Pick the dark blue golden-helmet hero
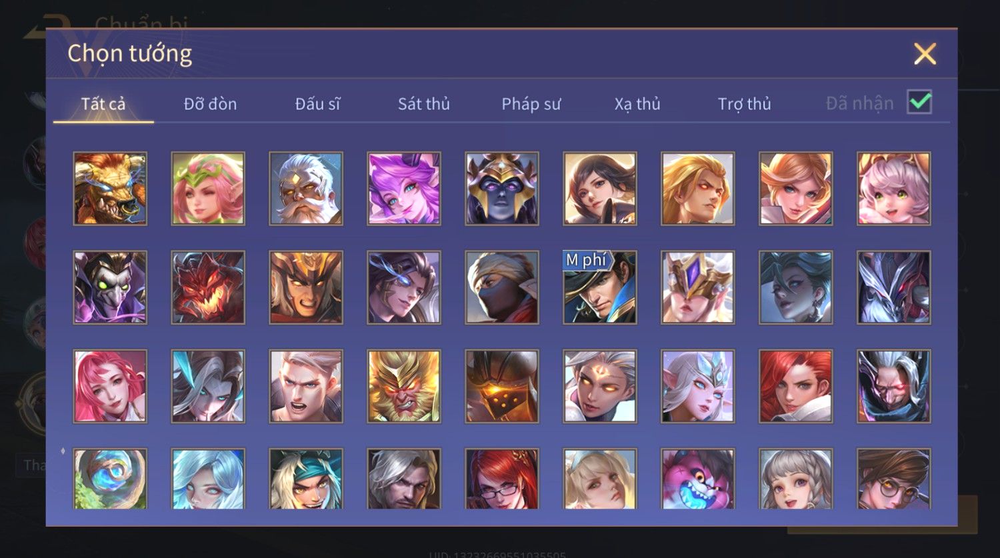The height and width of the screenshot is (558, 1000). coord(502,189)
